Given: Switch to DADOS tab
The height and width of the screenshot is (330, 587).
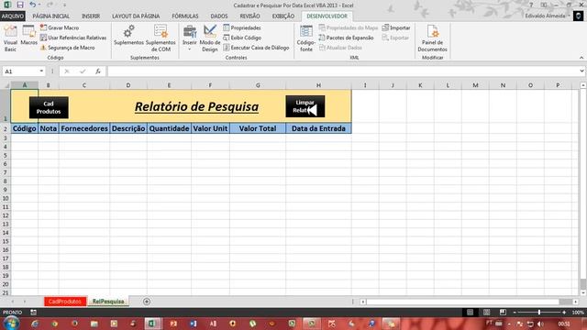Looking at the screenshot, I should coord(219,16).
